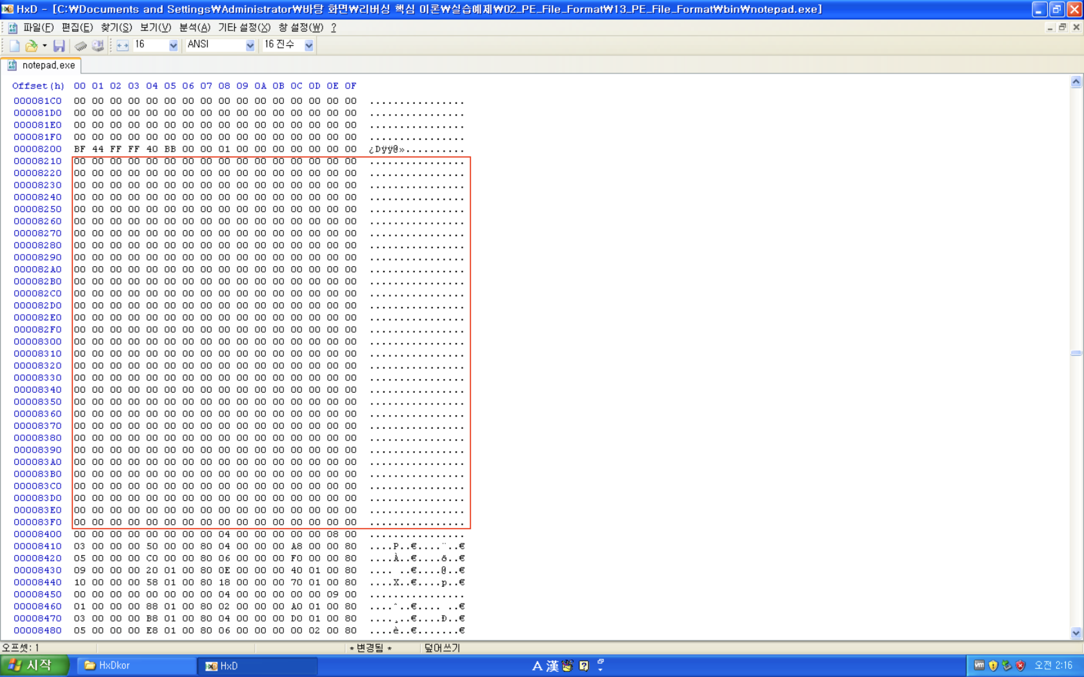Image resolution: width=1084 pixels, height=677 pixels.
Task: Expand the bytes per row 16 dropdown
Action: (x=173, y=45)
